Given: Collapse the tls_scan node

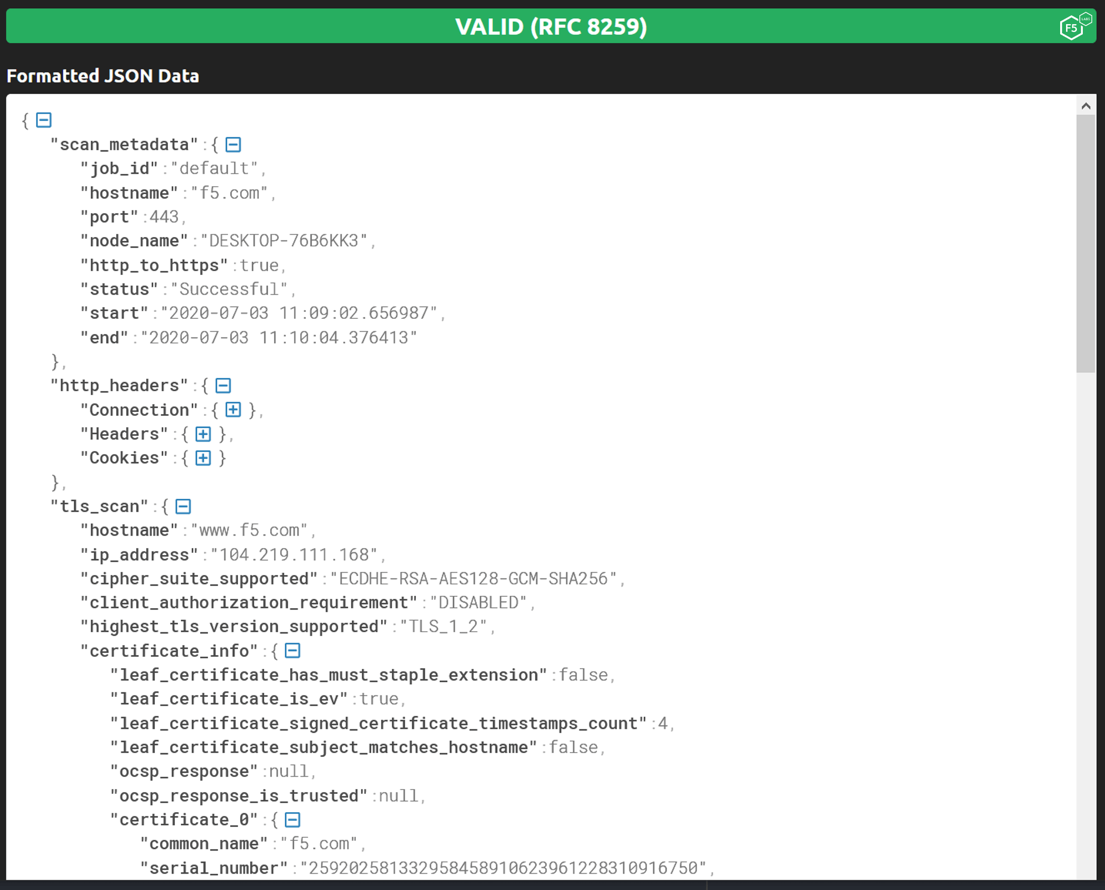Looking at the screenshot, I should [x=183, y=507].
